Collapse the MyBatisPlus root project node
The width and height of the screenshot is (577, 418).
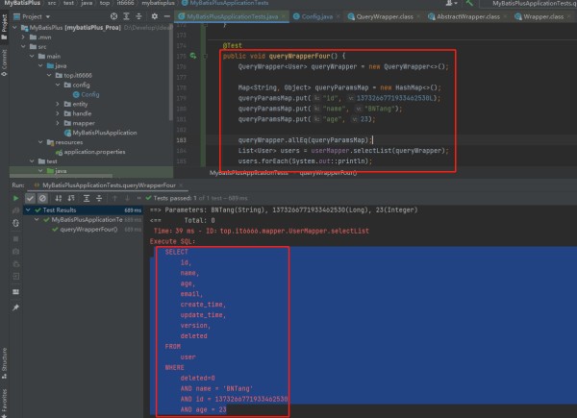(15, 28)
